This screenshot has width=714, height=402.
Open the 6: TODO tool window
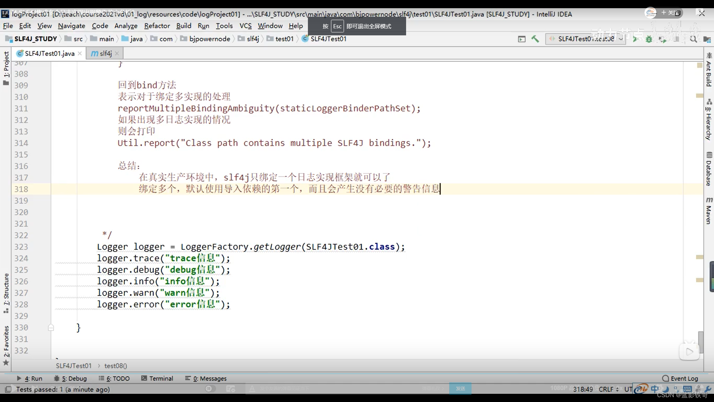[114, 378]
